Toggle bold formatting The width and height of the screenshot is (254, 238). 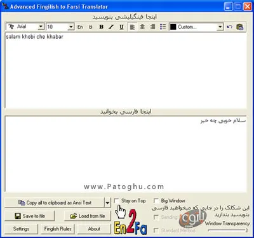click(x=102, y=27)
